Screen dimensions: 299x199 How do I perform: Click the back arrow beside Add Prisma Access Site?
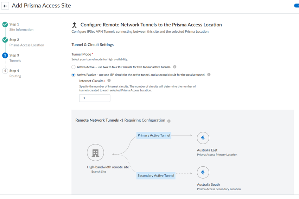click(x=5, y=6)
